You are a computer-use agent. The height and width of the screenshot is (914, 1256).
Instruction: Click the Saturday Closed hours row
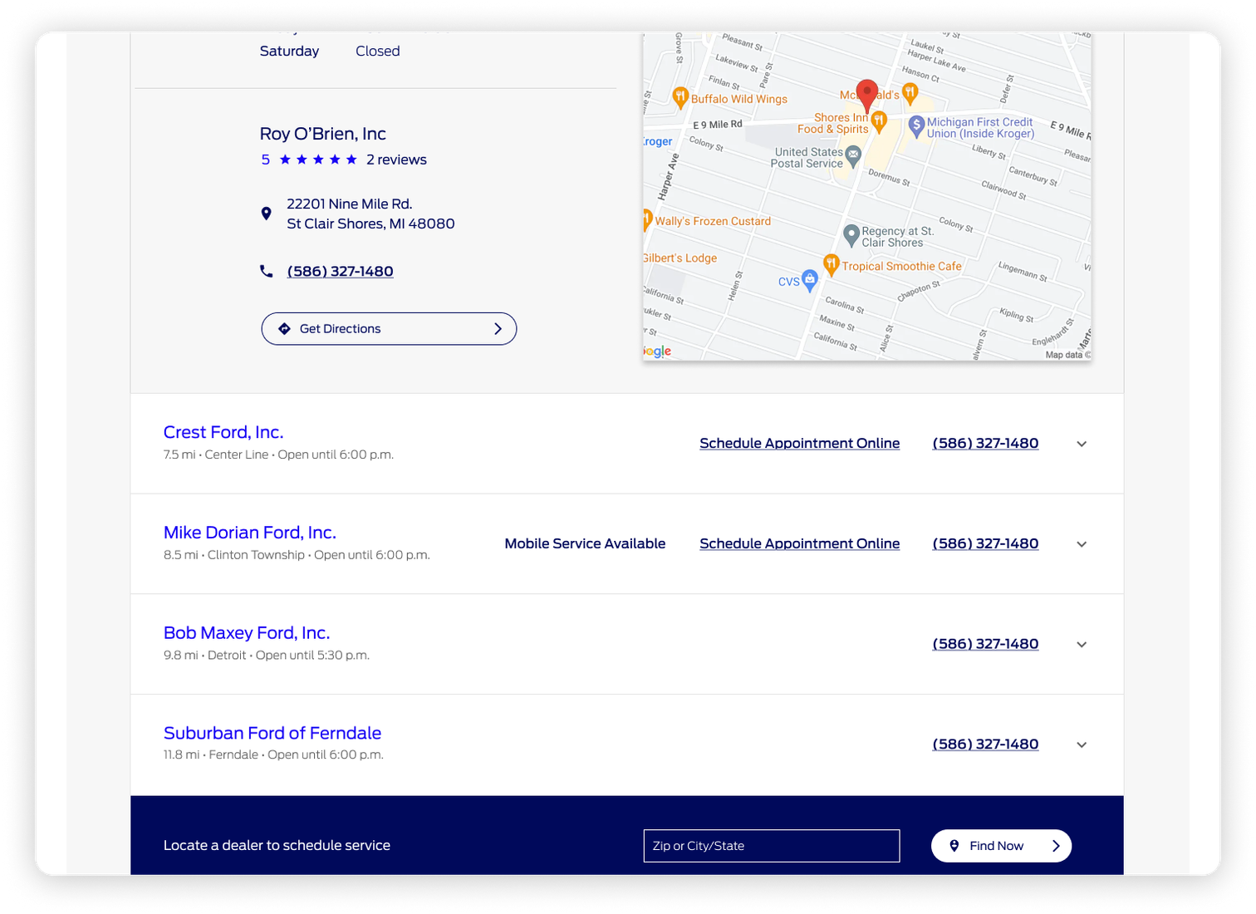(x=330, y=51)
